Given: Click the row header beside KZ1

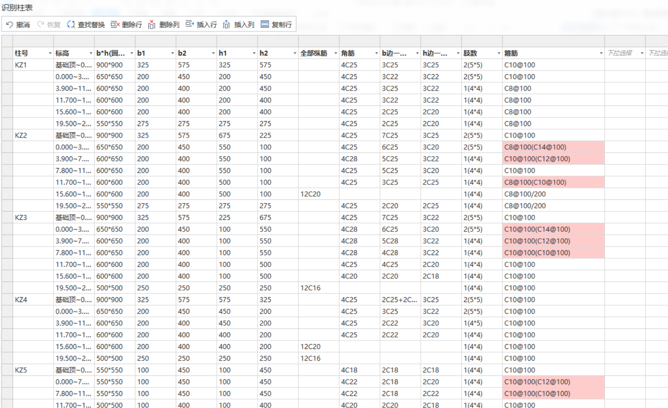Looking at the screenshot, I should tap(7, 65).
